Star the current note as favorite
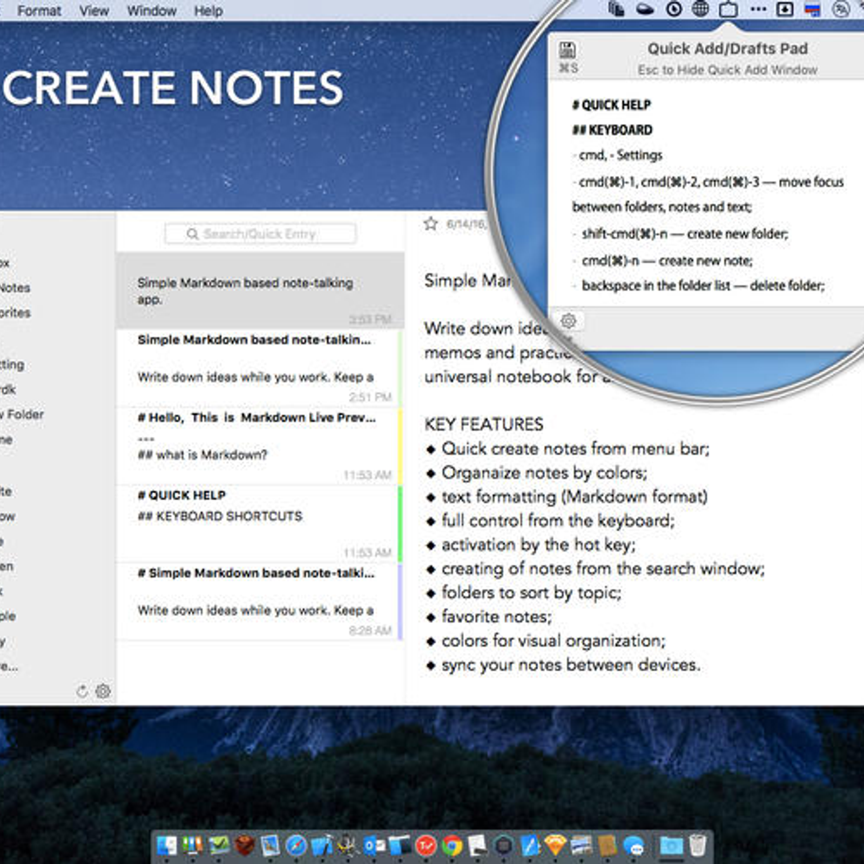 pyautogui.click(x=430, y=224)
